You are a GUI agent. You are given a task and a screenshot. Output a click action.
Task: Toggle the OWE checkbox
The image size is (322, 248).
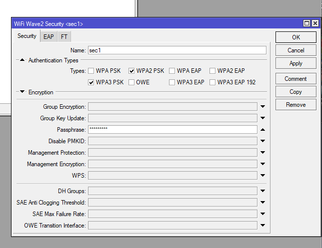click(x=131, y=82)
